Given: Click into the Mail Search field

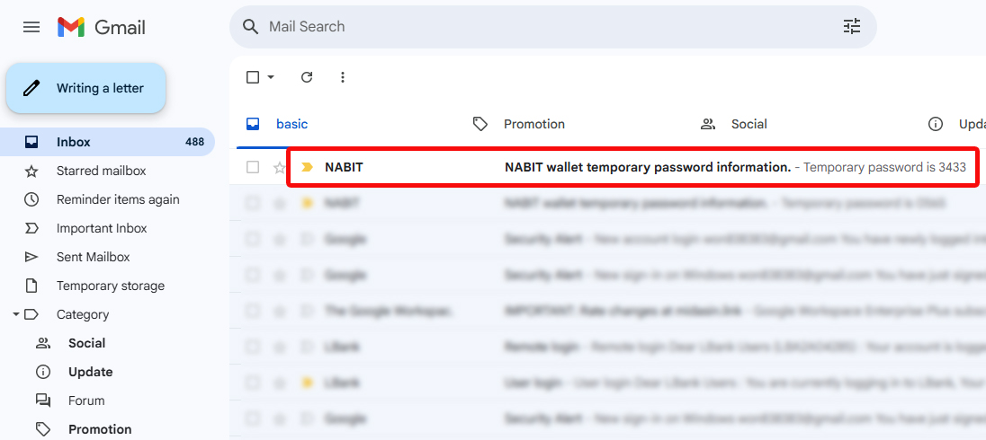Looking at the screenshot, I should [553, 26].
